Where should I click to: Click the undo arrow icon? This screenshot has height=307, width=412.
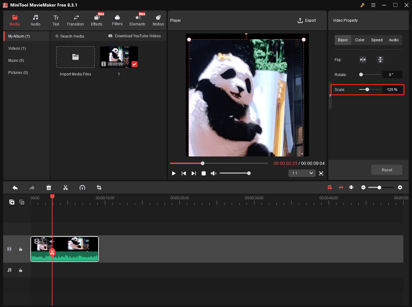coord(15,187)
